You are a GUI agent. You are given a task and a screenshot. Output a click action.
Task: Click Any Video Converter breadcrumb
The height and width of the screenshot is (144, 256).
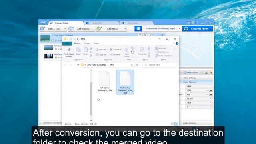pos(97,65)
